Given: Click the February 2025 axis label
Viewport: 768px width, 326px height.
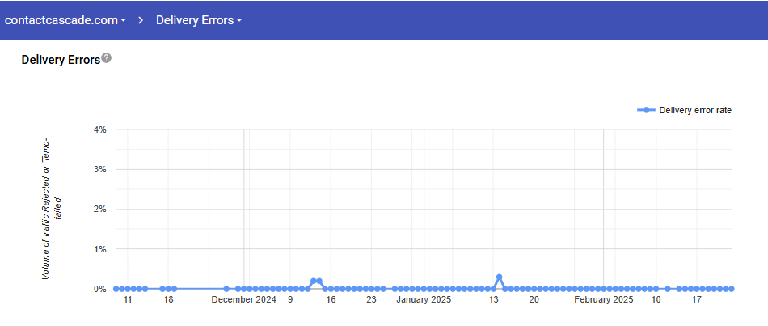Looking at the screenshot, I should tap(604, 300).
